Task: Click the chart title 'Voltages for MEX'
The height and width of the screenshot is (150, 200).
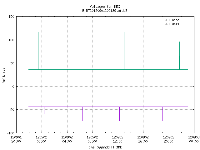Action: (105, 7)
